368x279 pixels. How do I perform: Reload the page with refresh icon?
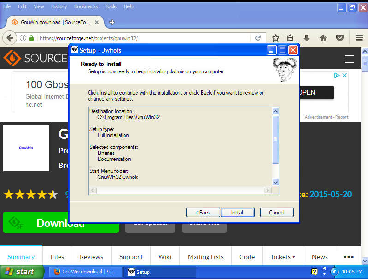click(x=258, y=38)
